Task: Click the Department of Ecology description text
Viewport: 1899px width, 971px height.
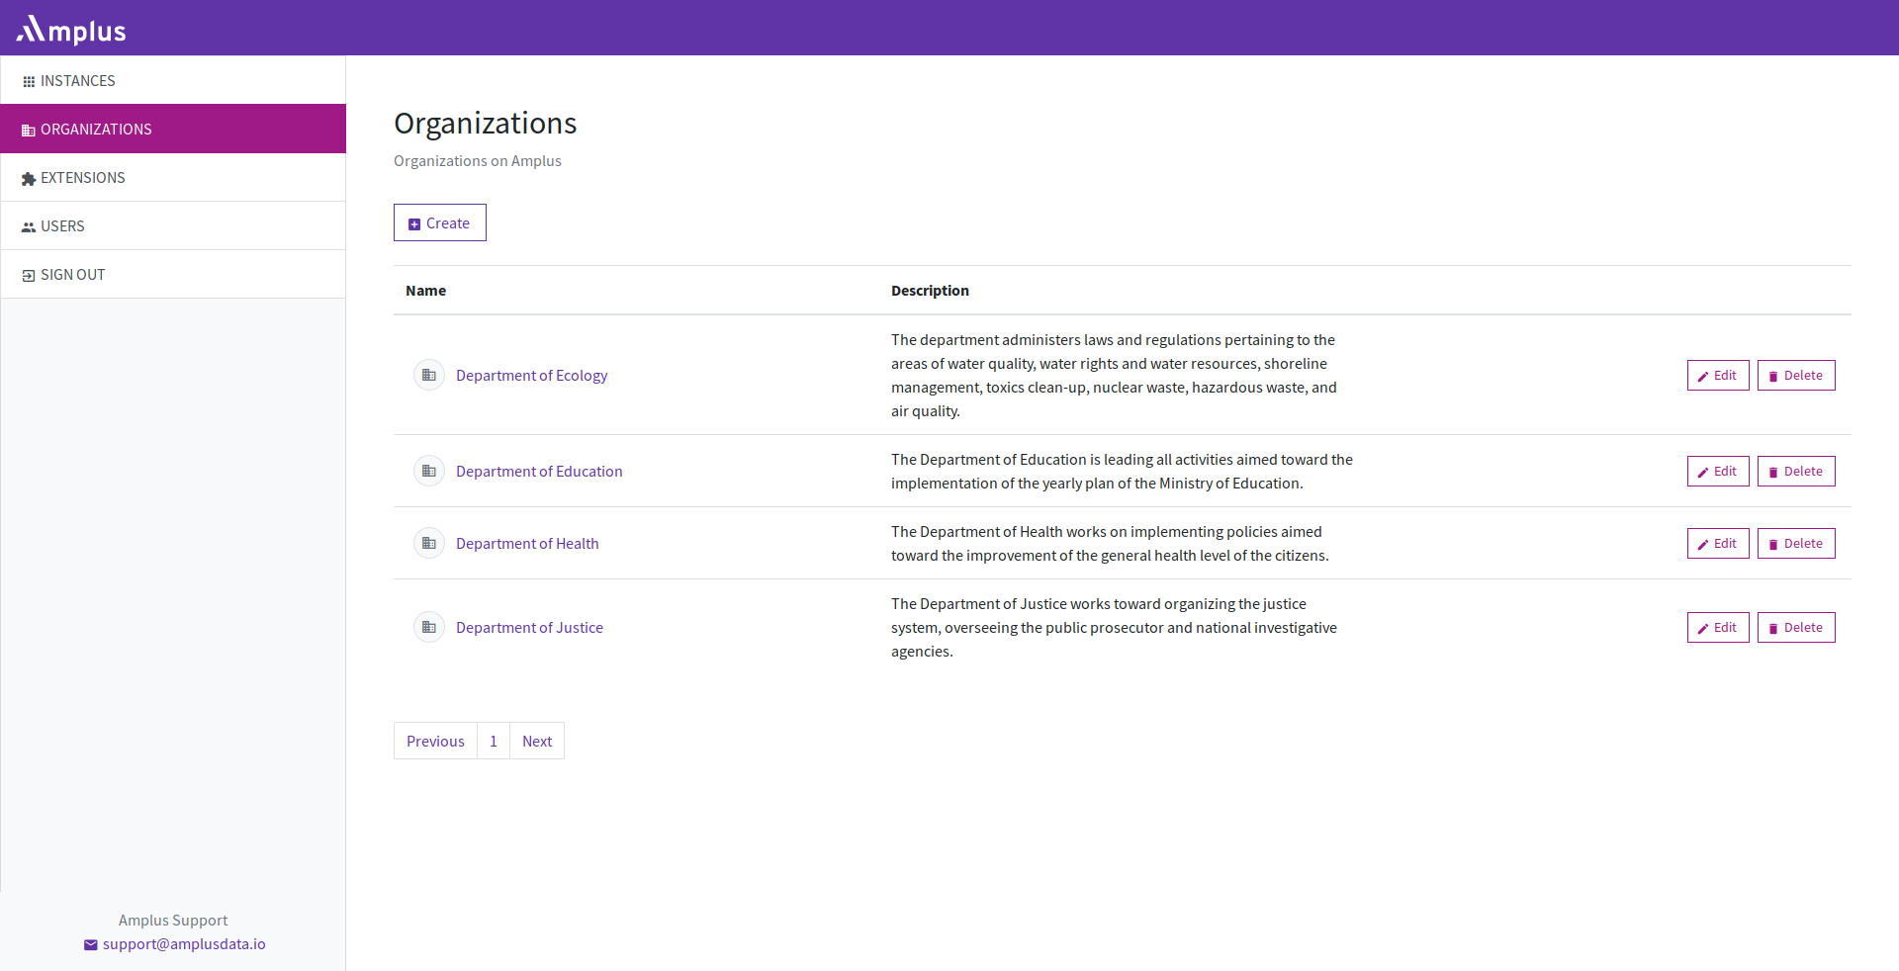Action: tap(1114, 375)
